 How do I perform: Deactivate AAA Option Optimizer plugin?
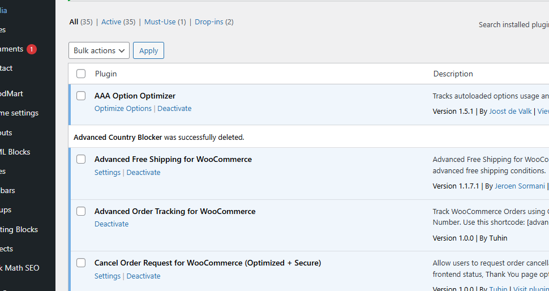pos(174,109)
